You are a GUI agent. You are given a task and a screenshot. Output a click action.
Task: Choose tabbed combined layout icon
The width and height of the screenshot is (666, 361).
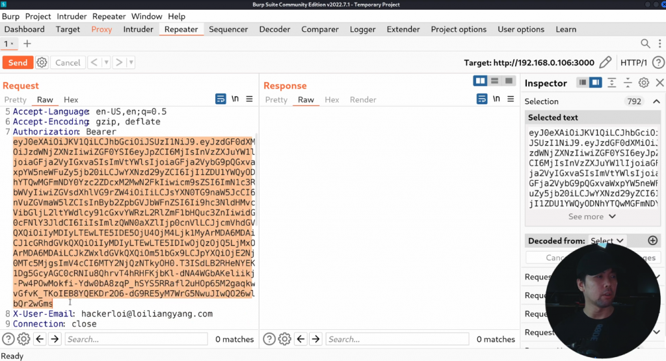click(x=509, y=81)
